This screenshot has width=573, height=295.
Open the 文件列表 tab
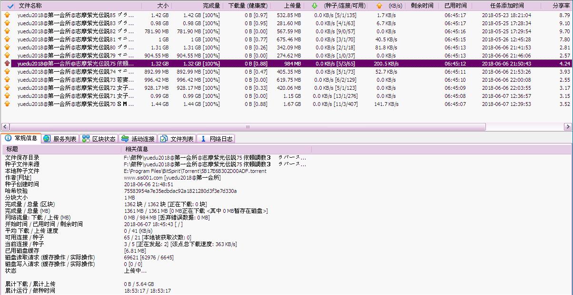pos(177,139)
